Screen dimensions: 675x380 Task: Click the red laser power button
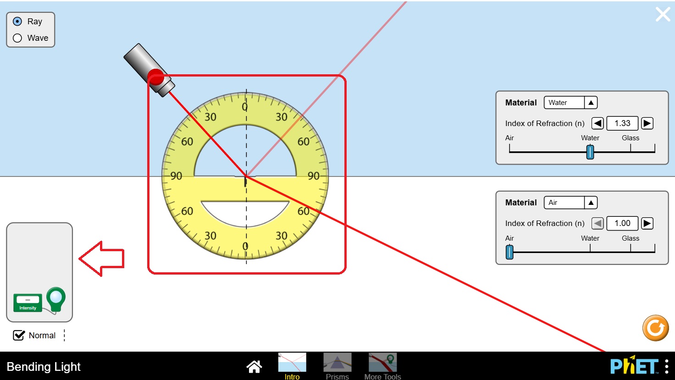coord(156,77)
